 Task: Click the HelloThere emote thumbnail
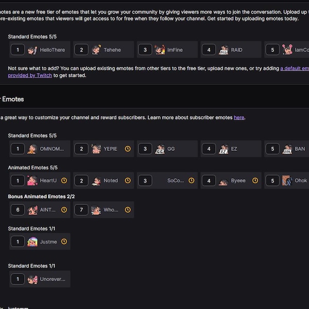(x=32, y=50)
